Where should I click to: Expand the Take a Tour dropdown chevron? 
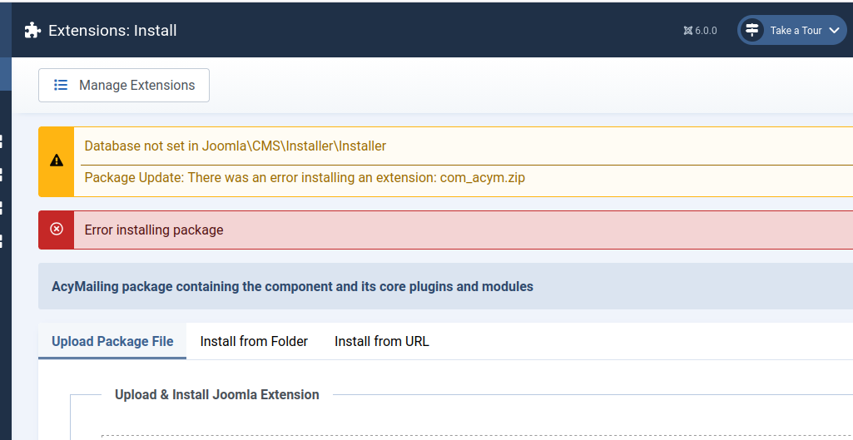(835, 31)
